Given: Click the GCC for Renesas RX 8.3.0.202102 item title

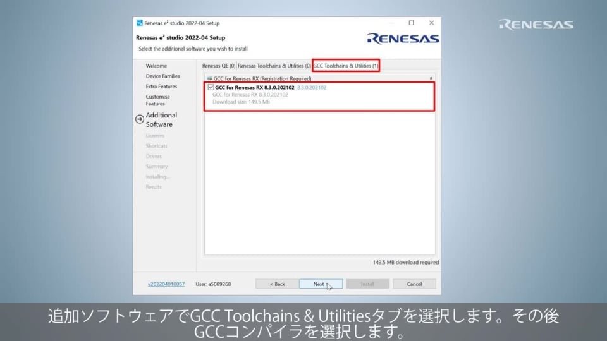Looking at the screenshot, I should click(255, 88).
